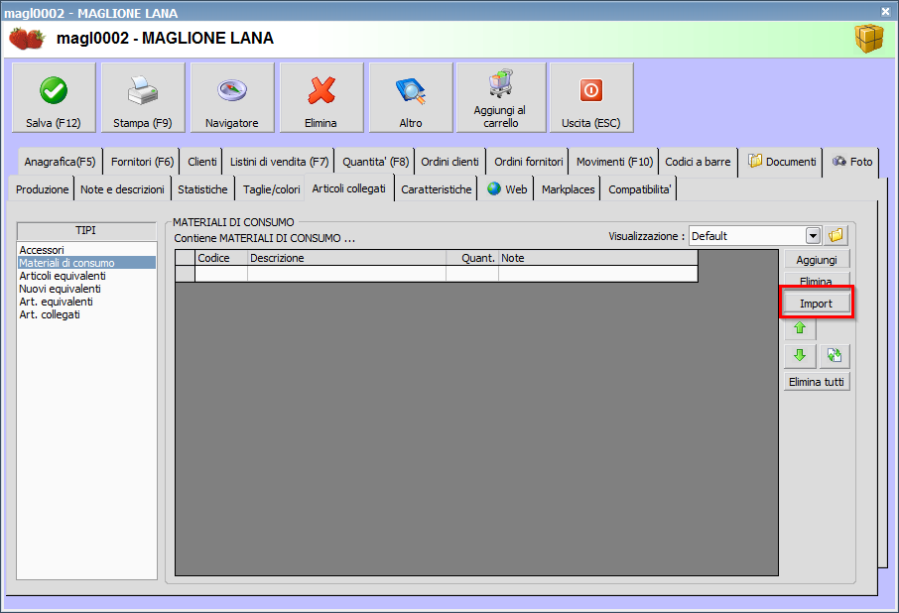Open the Compatibilita' tab
899x613 pixels.
(x=639, y=189)
